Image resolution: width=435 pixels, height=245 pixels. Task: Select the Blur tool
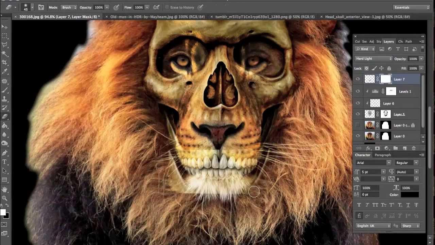(x=5, y=134)
